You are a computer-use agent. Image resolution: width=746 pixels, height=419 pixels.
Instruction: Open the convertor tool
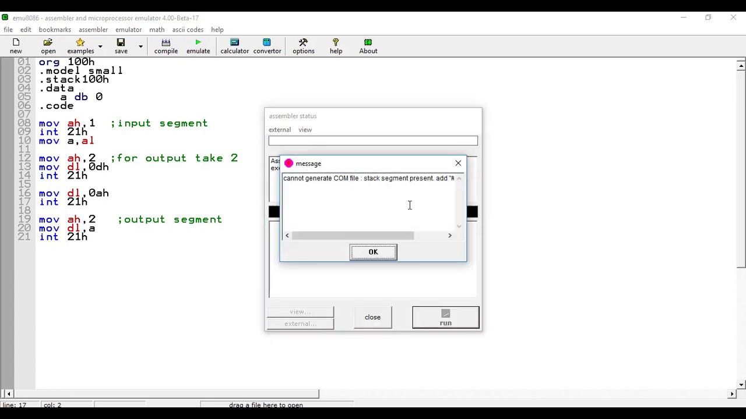coord(267,46)
